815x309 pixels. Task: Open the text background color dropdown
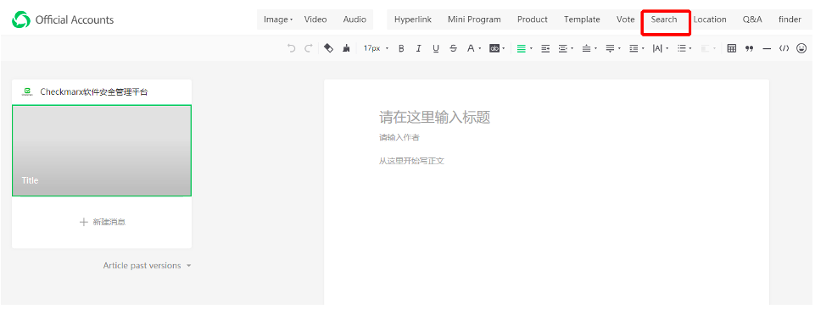click(x=498, y=48)
